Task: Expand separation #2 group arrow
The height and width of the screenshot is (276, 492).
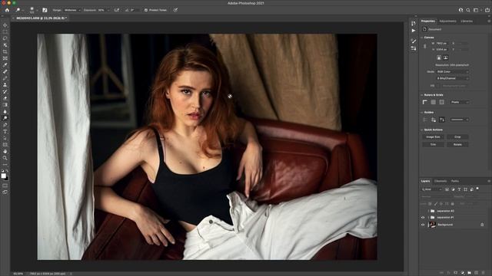Action: point(428,211)
